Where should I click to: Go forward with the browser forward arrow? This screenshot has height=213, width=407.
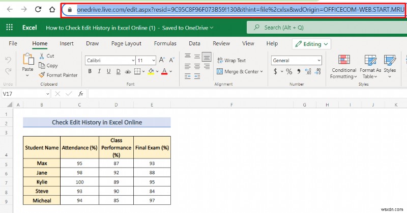pos(23,9)
